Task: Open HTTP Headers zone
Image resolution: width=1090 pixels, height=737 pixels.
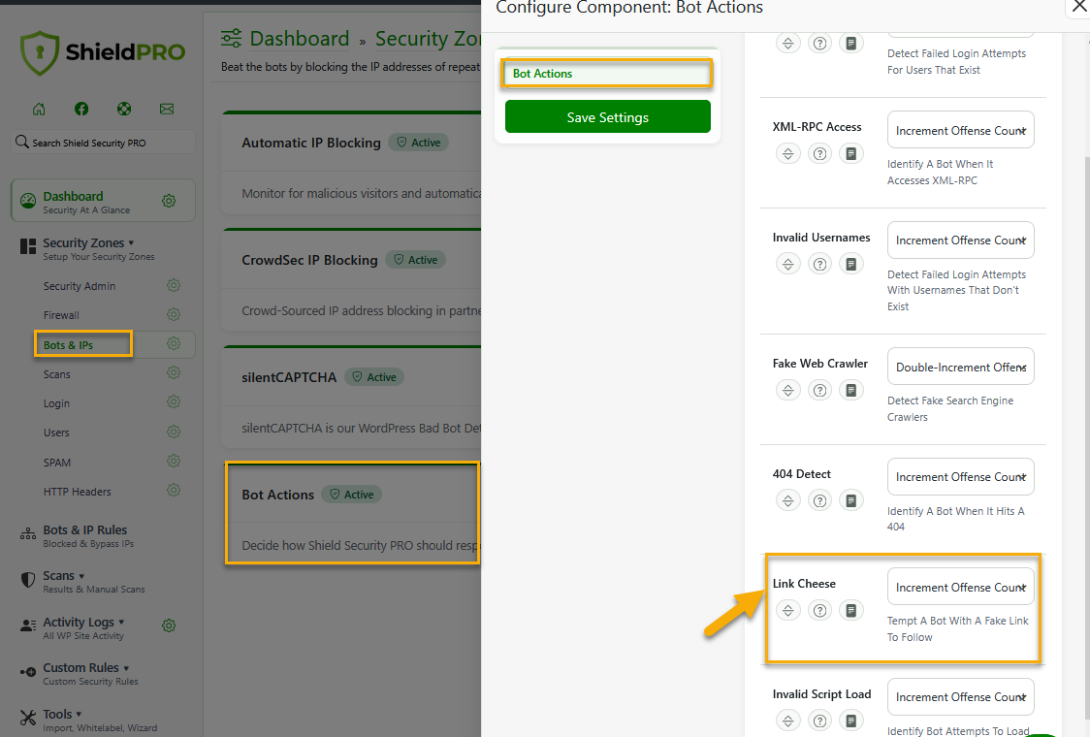Action: [x=78, y=492]
